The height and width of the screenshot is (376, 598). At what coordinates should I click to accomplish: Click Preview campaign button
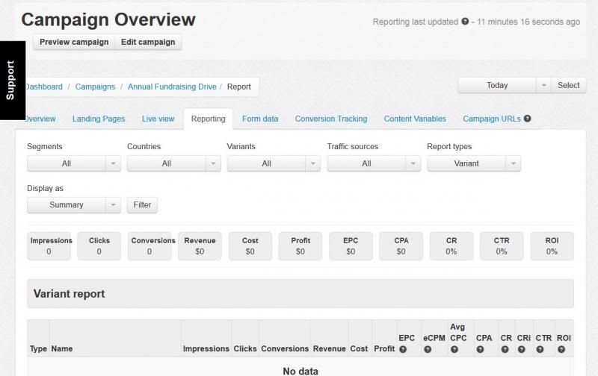pyautogui.click(x=74, y=42)
